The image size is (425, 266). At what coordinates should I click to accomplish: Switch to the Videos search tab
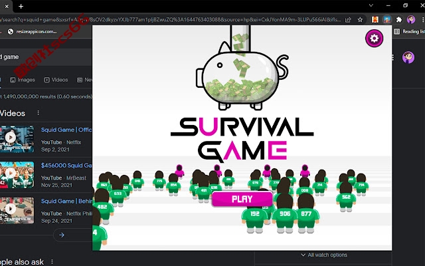pos(56,80)
